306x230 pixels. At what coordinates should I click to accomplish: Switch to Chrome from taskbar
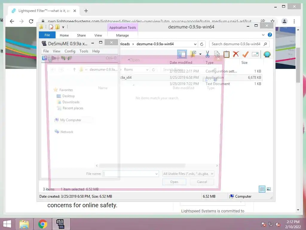click(42, 224)
